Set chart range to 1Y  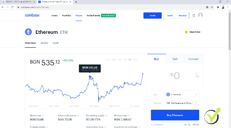(x=130, y=60)
